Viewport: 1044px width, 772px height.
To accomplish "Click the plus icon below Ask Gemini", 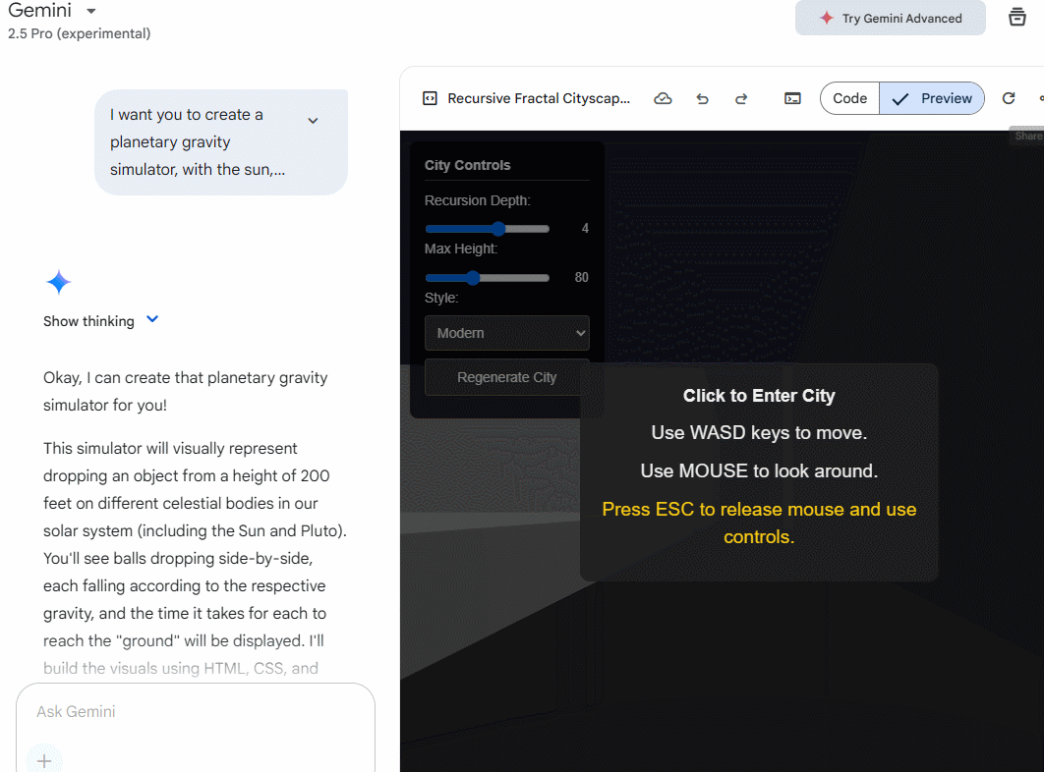I will [44, 760].
